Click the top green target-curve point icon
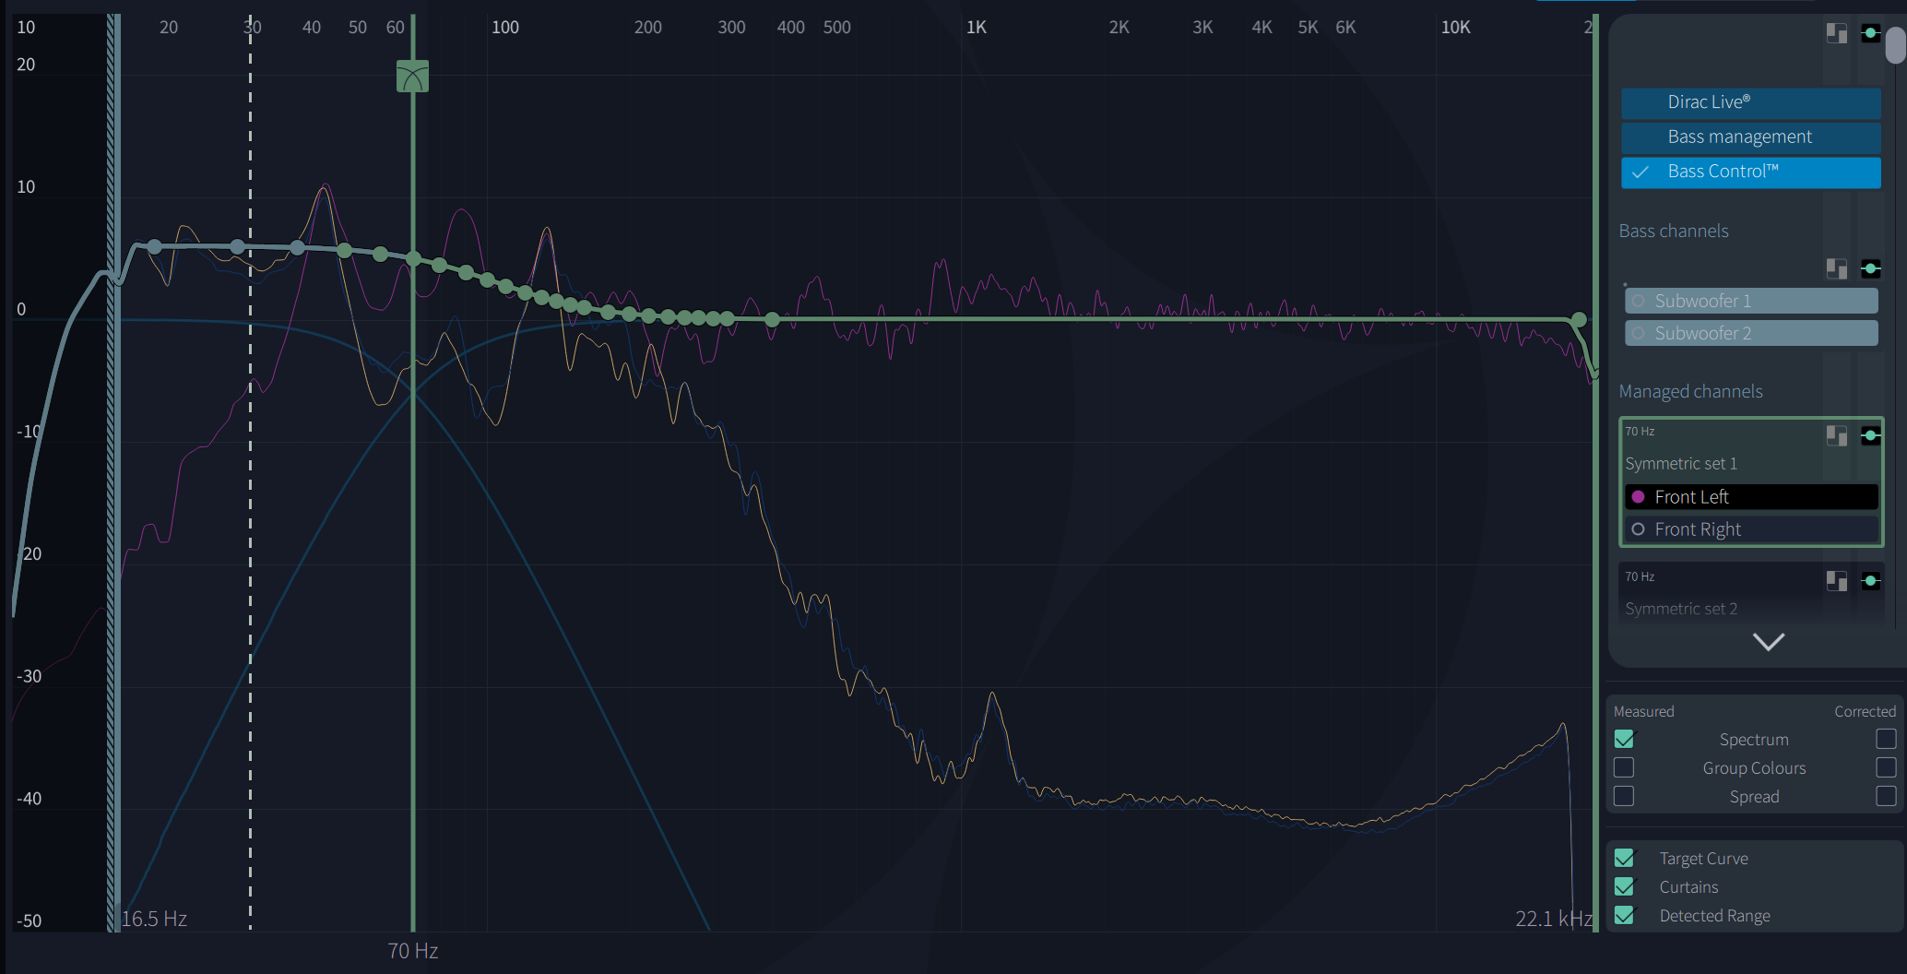1907x974 pixels. pos(1870,33)
